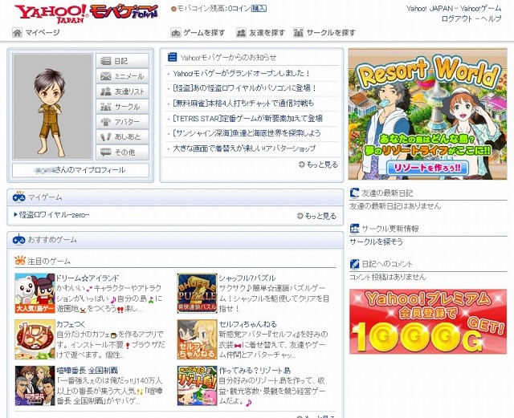Click the 作ってみる?リゾート島 game icon

(x=198, y=386)
